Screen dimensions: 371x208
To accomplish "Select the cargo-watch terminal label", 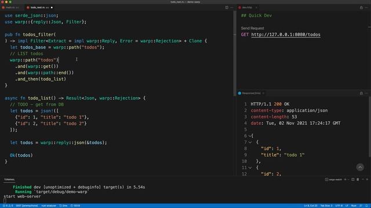I will 333,180.
